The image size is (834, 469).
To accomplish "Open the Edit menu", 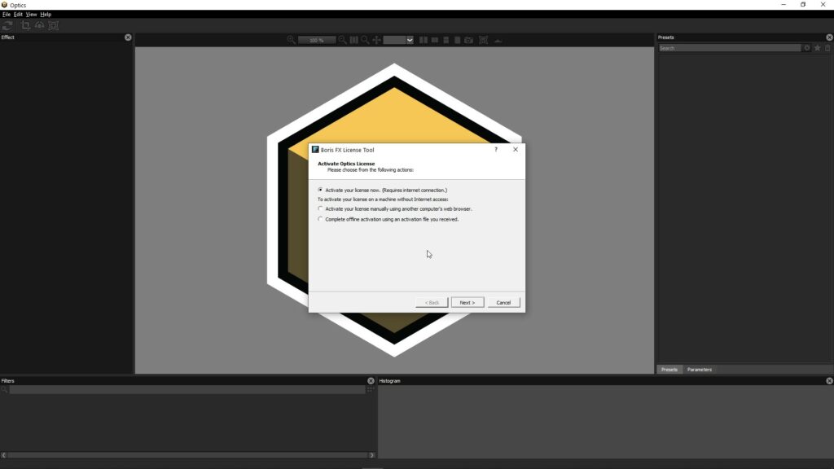I will point(18,15).
